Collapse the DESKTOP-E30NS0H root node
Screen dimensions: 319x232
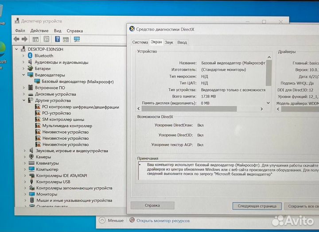click(17, 49)
